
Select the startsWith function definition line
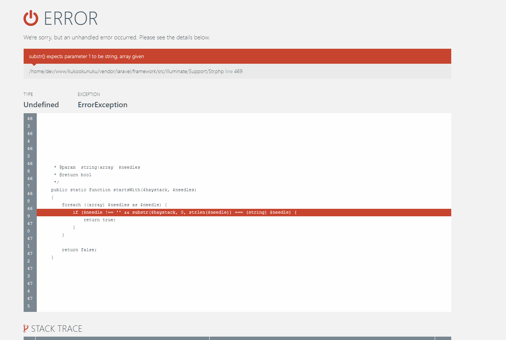(x=123, y=190)
